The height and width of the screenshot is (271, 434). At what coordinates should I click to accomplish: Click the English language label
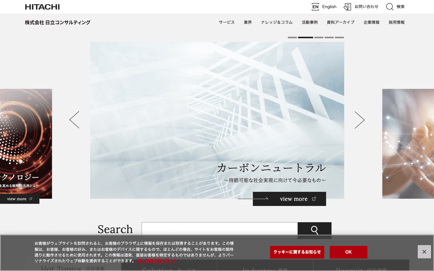329,7
